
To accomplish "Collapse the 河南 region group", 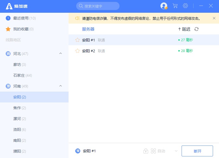I will coord(61,86).
